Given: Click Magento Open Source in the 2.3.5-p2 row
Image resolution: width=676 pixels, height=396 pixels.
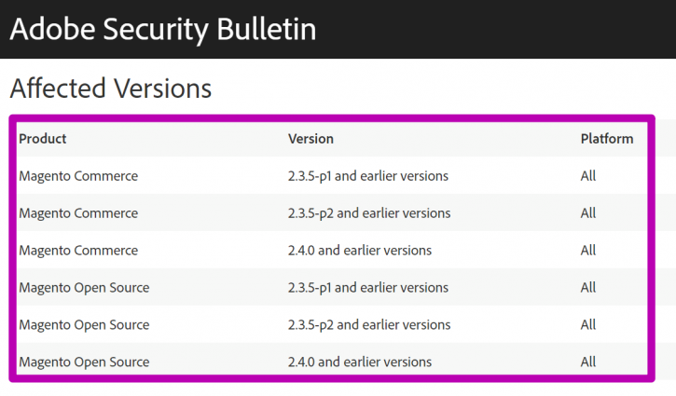Looking at the screenshot, I should (84, 324).
